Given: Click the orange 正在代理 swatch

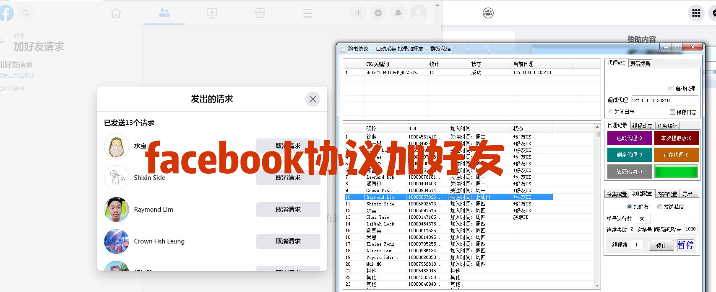Looking at the screenshot, I should point(677,155).
